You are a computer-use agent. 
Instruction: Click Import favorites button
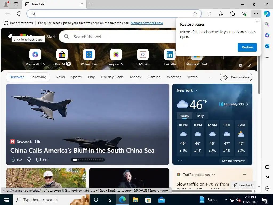tap(18, 23)
